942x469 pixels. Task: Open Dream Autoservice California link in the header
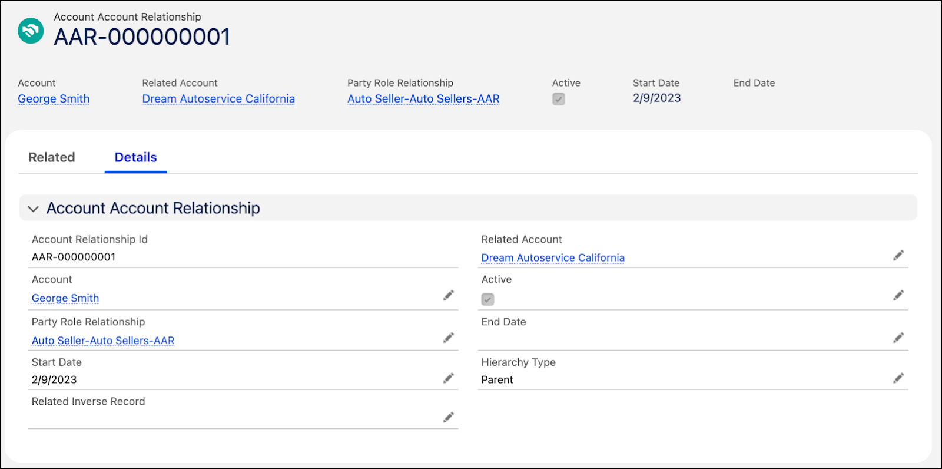218,99
